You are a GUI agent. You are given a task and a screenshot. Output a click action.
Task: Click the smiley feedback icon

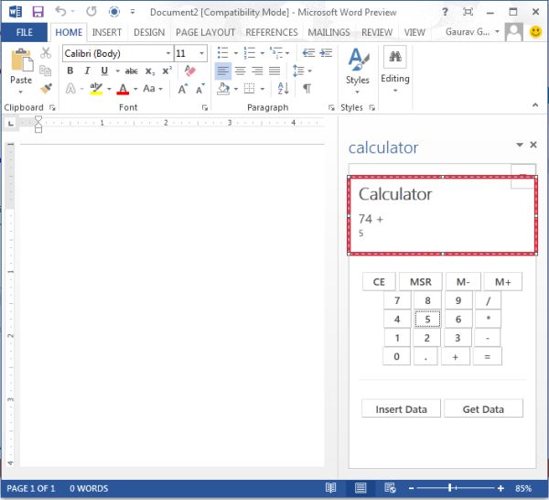click(535, 32)
